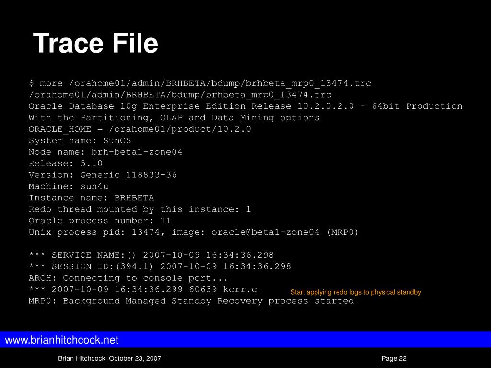The height and width of the screenshot is (368, 491).
Task: Click the 'Unix process pid: 13474' line
Action: 194,232
